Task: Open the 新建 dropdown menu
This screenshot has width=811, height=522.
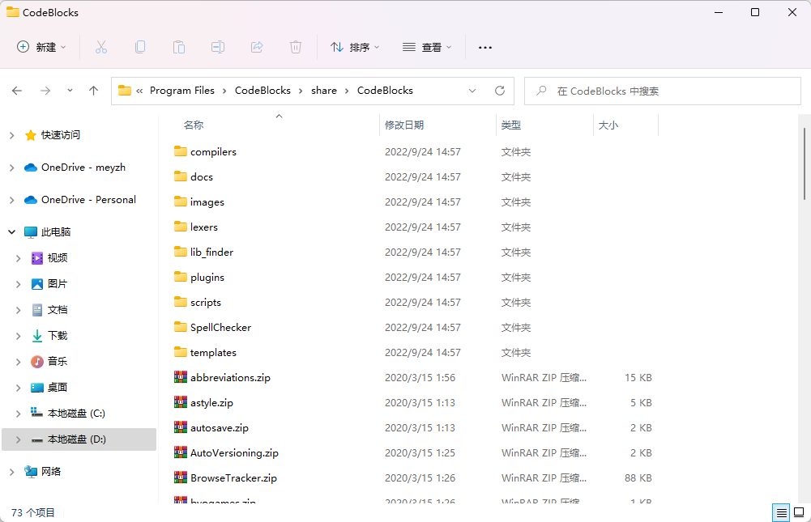Action: (x=42, y=47)
